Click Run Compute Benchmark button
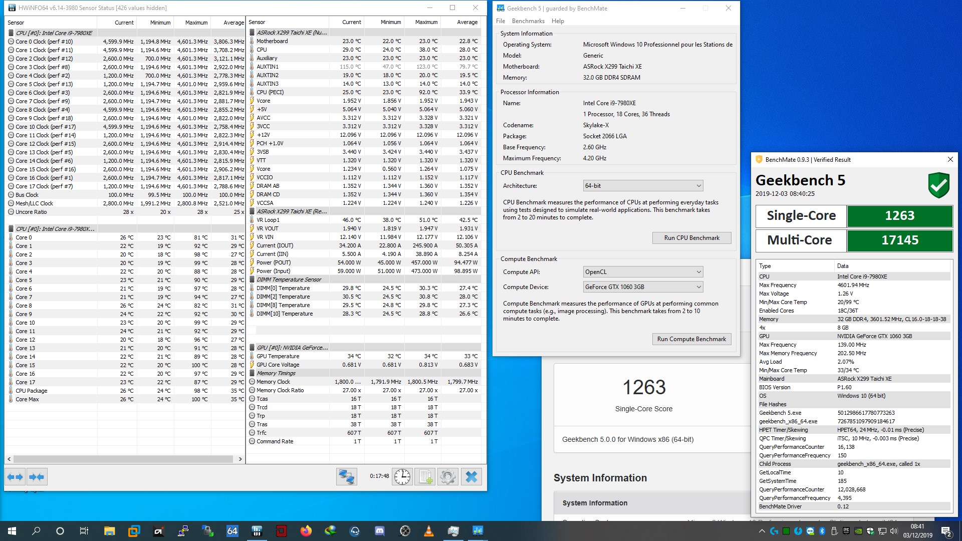962x541 pixels. (x=691, y=339)
